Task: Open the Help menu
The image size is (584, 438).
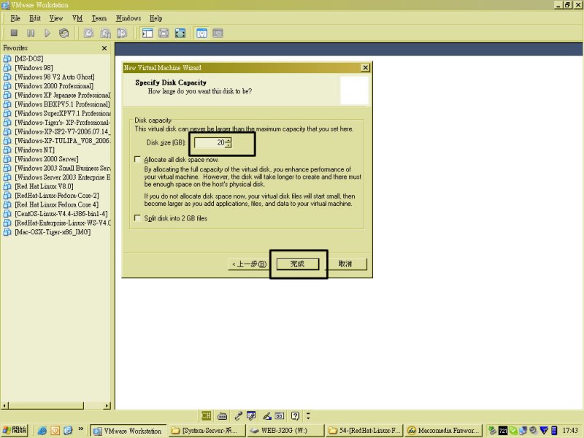Action: click(x=155, y=18)
